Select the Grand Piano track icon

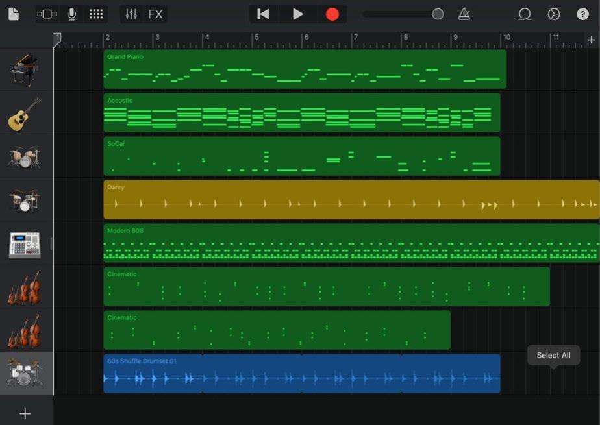[x=25, y=69]
